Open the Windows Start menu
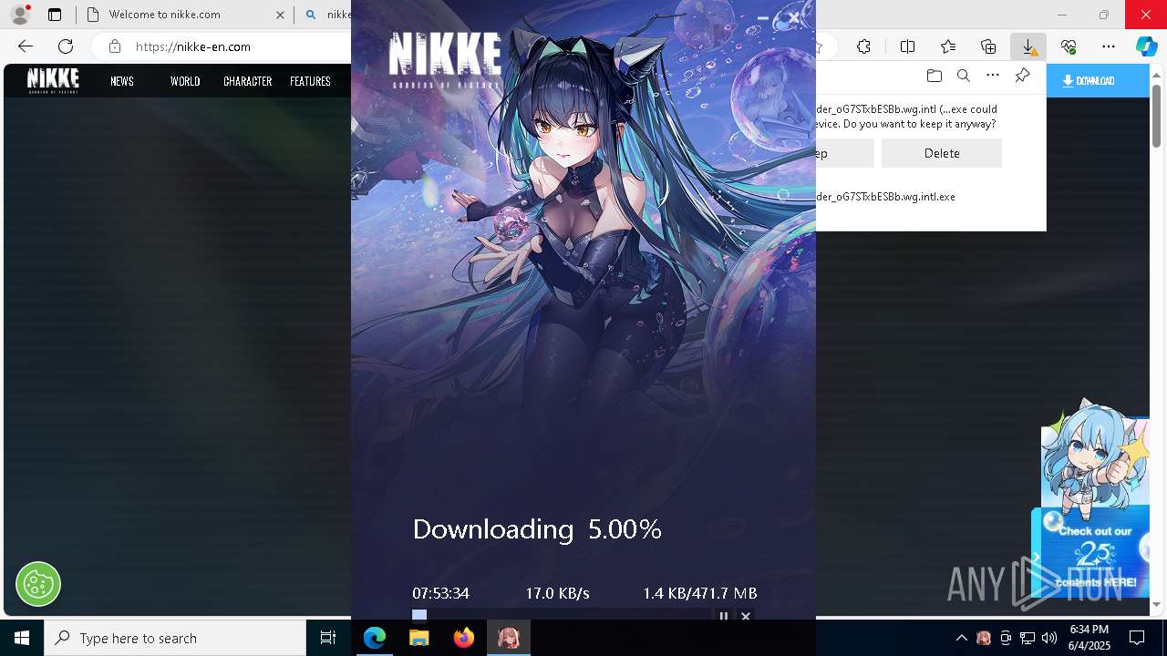Image resolution: width=1167 pixels, height=656 pixels. pos(22,638)
